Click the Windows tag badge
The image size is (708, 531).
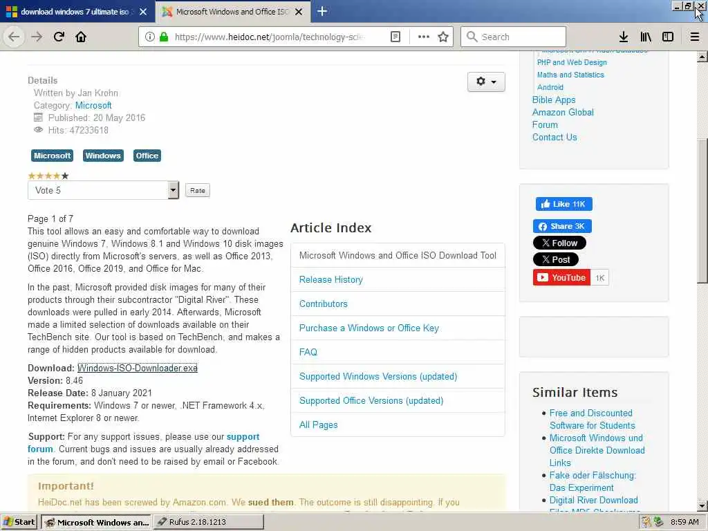pos(103,156)
